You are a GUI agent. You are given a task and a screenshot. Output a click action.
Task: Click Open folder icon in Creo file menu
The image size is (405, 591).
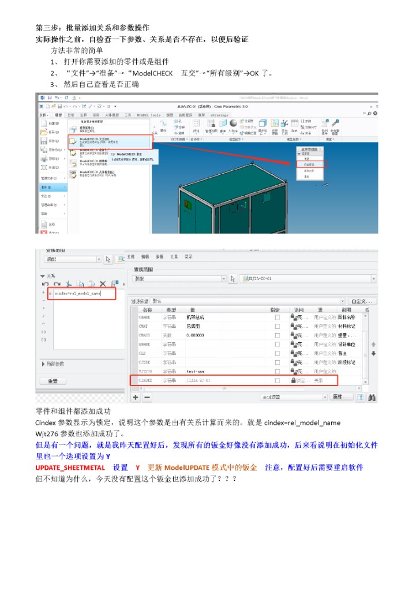[x=44, y=132]
